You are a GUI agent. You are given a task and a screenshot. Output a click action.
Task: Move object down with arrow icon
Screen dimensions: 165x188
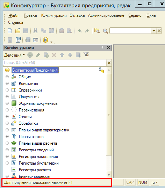click(x=70, y=55)
